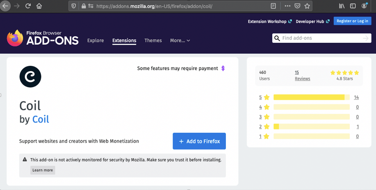Open the 1 count for two-star reviews

pyautogui.click(x=358, y=127)
